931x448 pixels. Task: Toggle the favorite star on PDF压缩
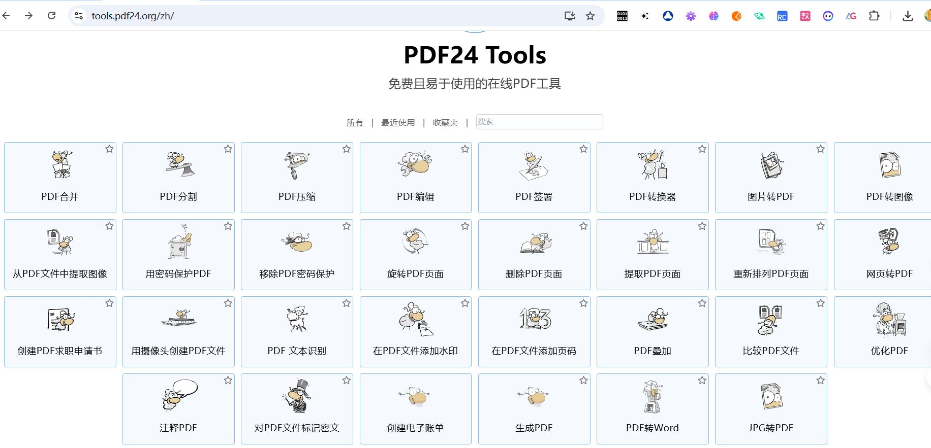pos(347,149)
